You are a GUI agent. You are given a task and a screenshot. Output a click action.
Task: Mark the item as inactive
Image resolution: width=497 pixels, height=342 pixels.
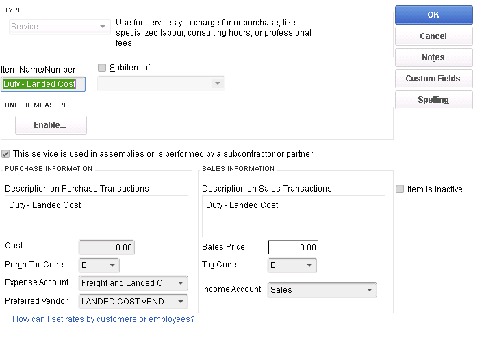(400, 189)
